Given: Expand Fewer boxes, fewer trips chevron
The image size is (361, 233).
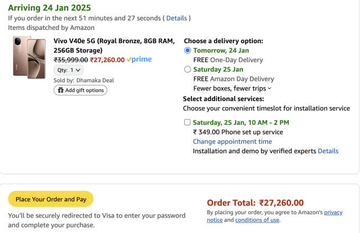Looking at the screenshot, I should 270,88.
